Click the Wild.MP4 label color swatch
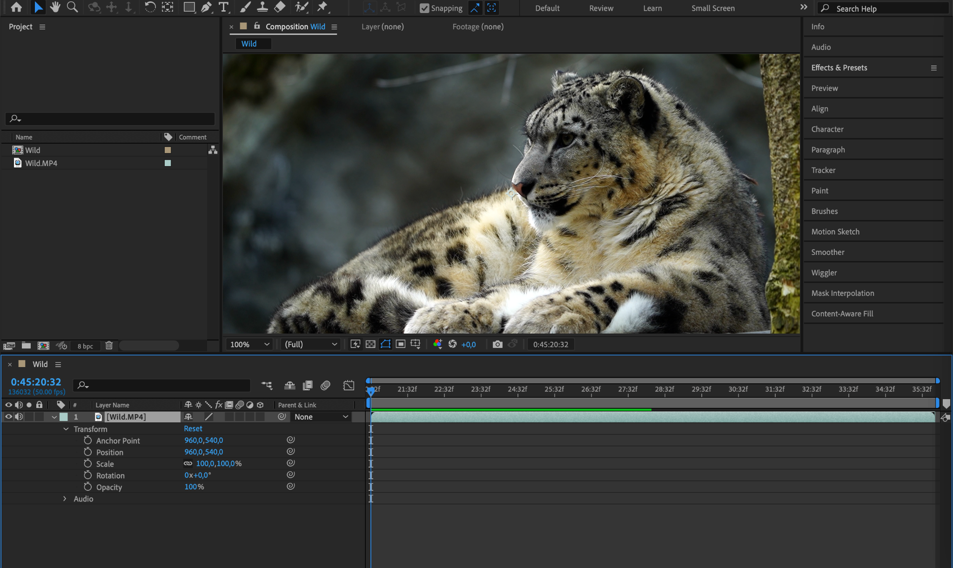Viewport: 953px width, 568px height. click(168, 163)
